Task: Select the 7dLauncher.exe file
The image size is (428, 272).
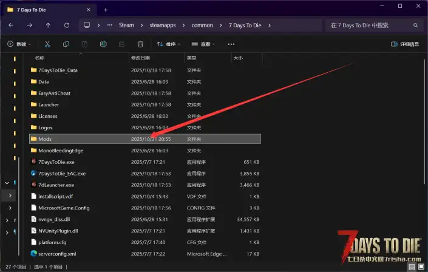Action: click(x=145, y=185)
